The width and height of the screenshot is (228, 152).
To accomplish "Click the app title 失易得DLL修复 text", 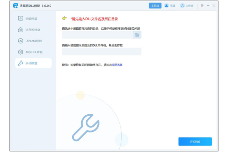I will (30, 6).
